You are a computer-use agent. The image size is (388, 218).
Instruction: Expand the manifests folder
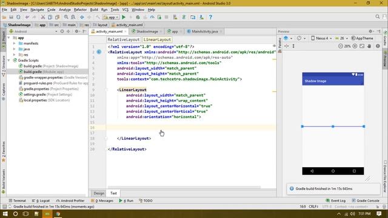tap(15, 43)
